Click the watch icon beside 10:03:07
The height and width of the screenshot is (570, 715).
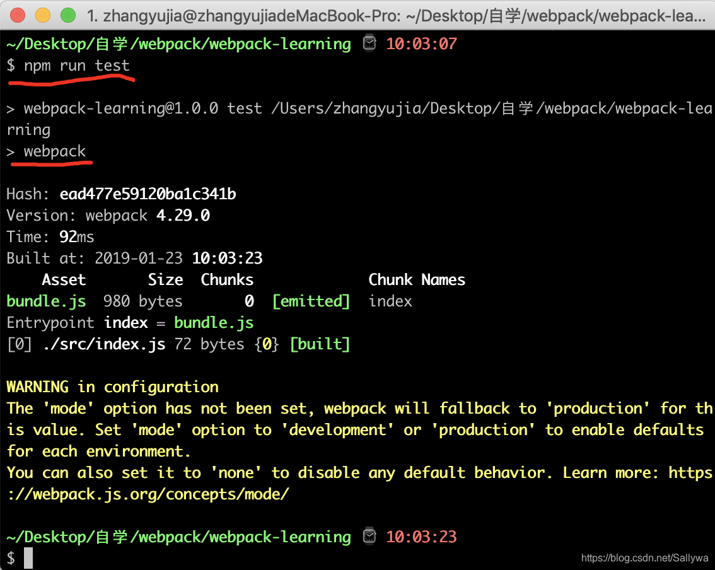click(369, 44)
